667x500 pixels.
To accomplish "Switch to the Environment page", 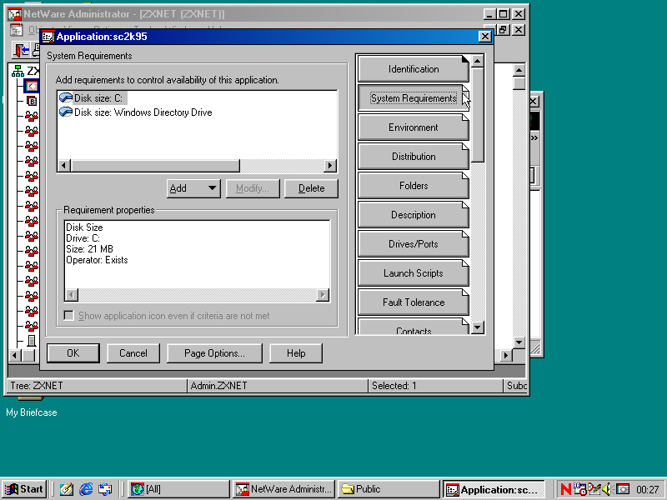I will (x=414, y=127).
